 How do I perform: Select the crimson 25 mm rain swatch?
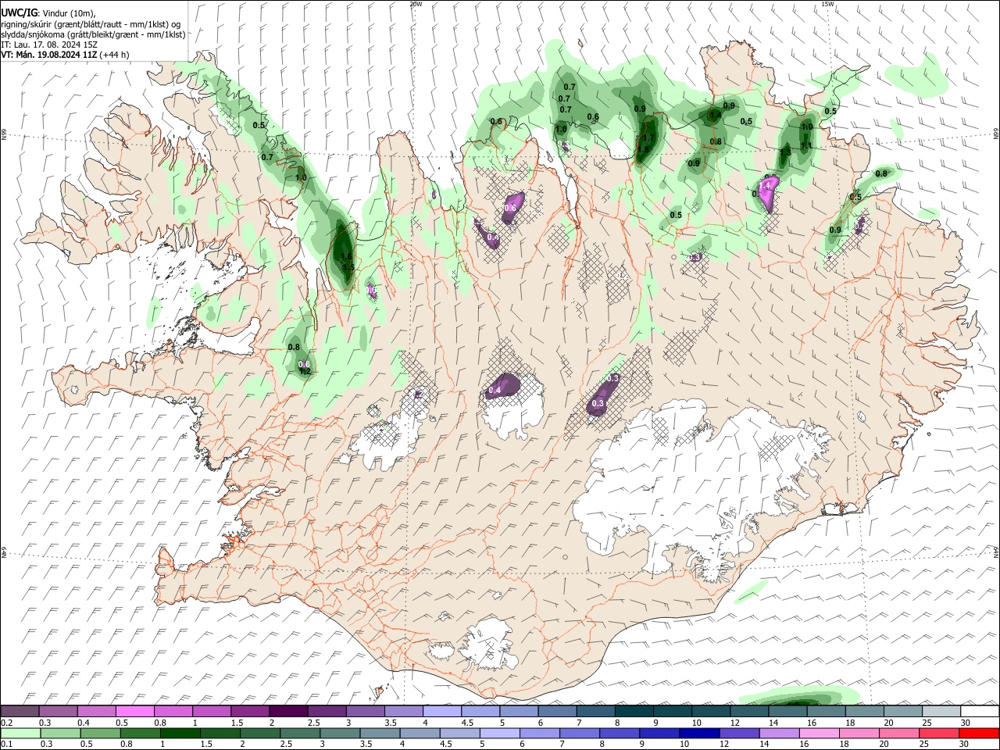(x=940, y=733)
